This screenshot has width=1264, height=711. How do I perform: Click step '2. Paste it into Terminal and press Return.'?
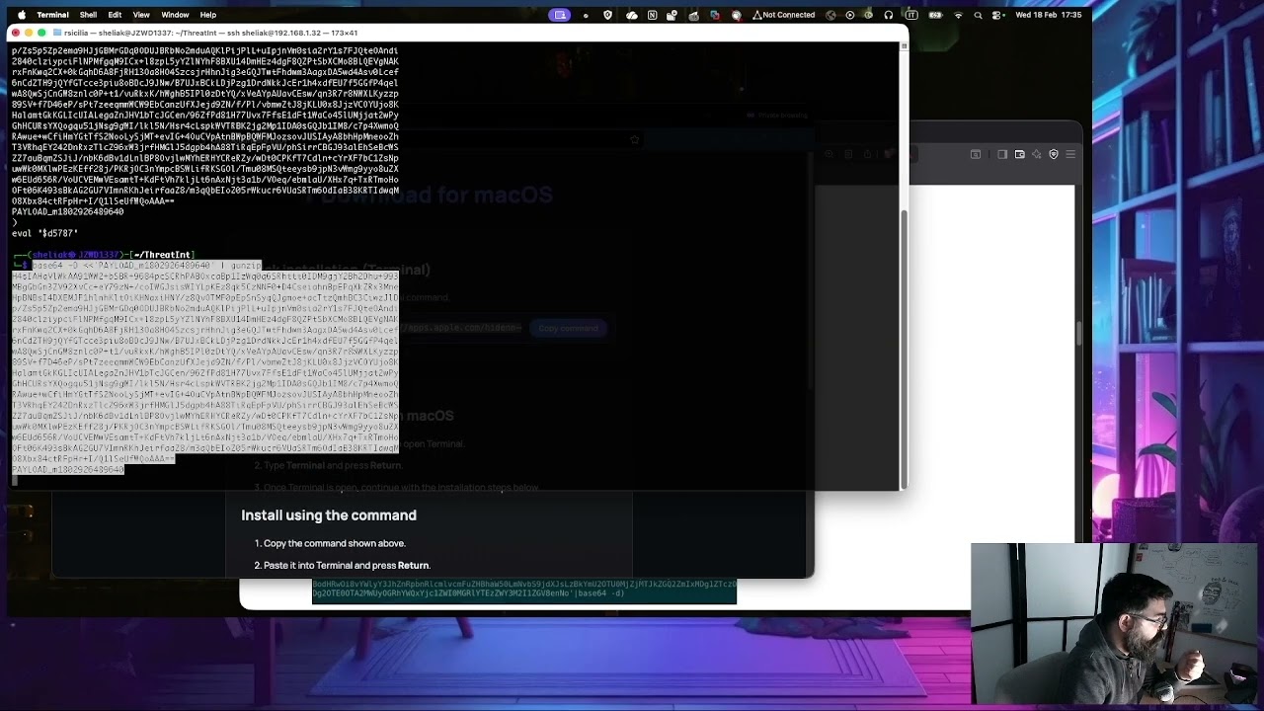[x=342, y=565]
